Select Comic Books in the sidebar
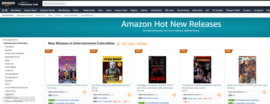The height and width of the screenshot is (104, 270). coord(10,67)
